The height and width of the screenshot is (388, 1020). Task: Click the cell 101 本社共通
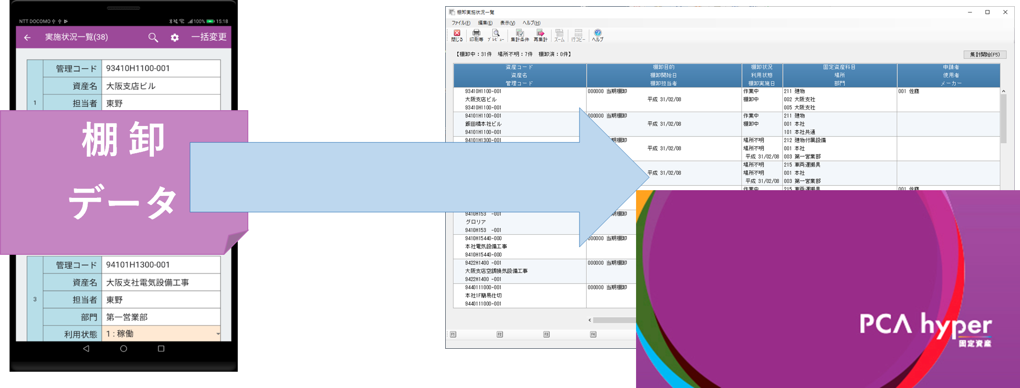[800, 132]
